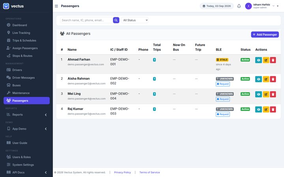The image size is (284, 177).
Task: Click the IC / Staff ID column header
Action: tap(119, 50)
